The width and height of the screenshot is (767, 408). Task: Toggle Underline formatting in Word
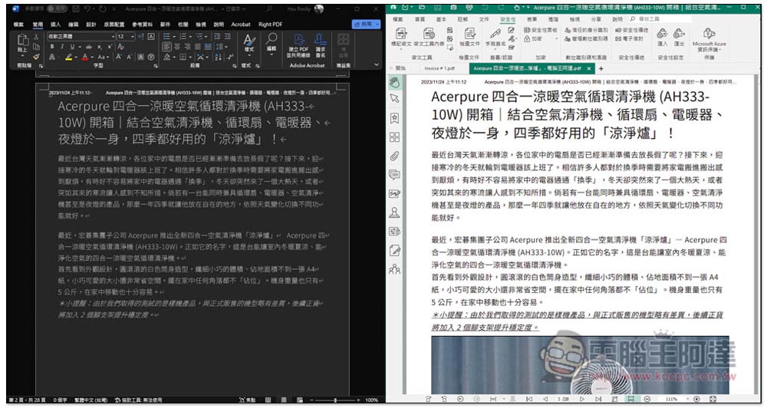72,47
